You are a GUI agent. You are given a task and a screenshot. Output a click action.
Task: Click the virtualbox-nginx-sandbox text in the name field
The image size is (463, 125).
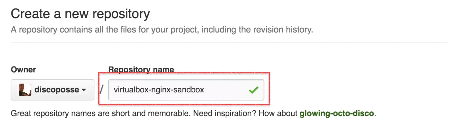159,90
